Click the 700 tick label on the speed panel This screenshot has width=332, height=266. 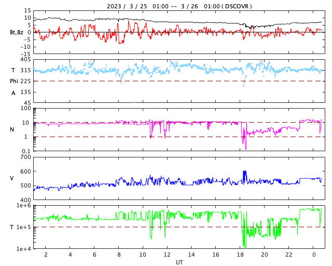(x=25, y=157)
